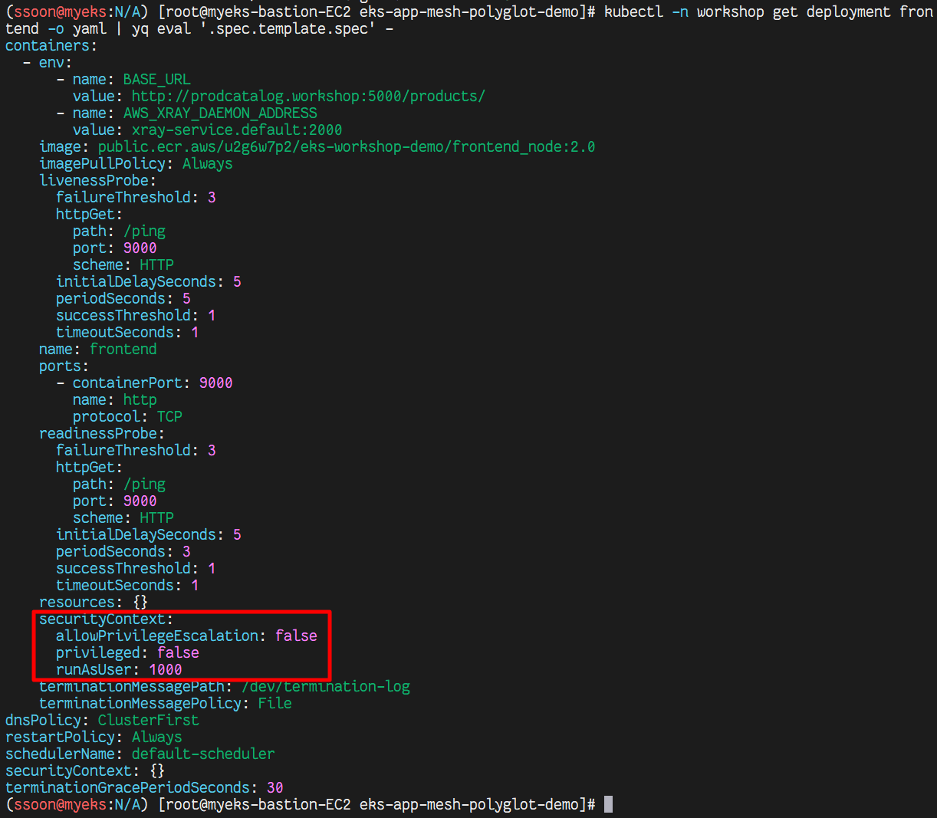Click the public.ecr.aws frontend_node image path
The width and height of the screenshot is (937, 818).
(x=347, y=147)
